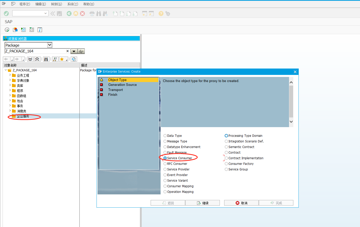Click the Previous Page icon
360x227 pixels.
(122, 14)
